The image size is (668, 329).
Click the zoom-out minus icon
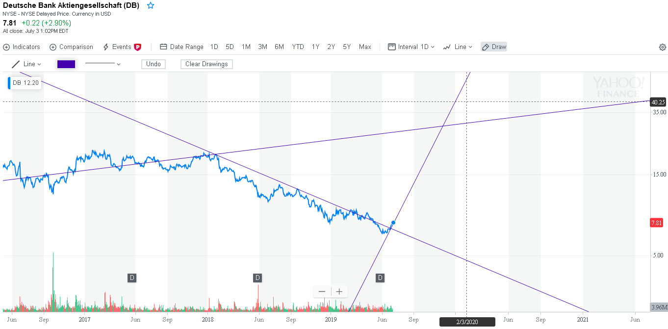click(x=322, y=291)
